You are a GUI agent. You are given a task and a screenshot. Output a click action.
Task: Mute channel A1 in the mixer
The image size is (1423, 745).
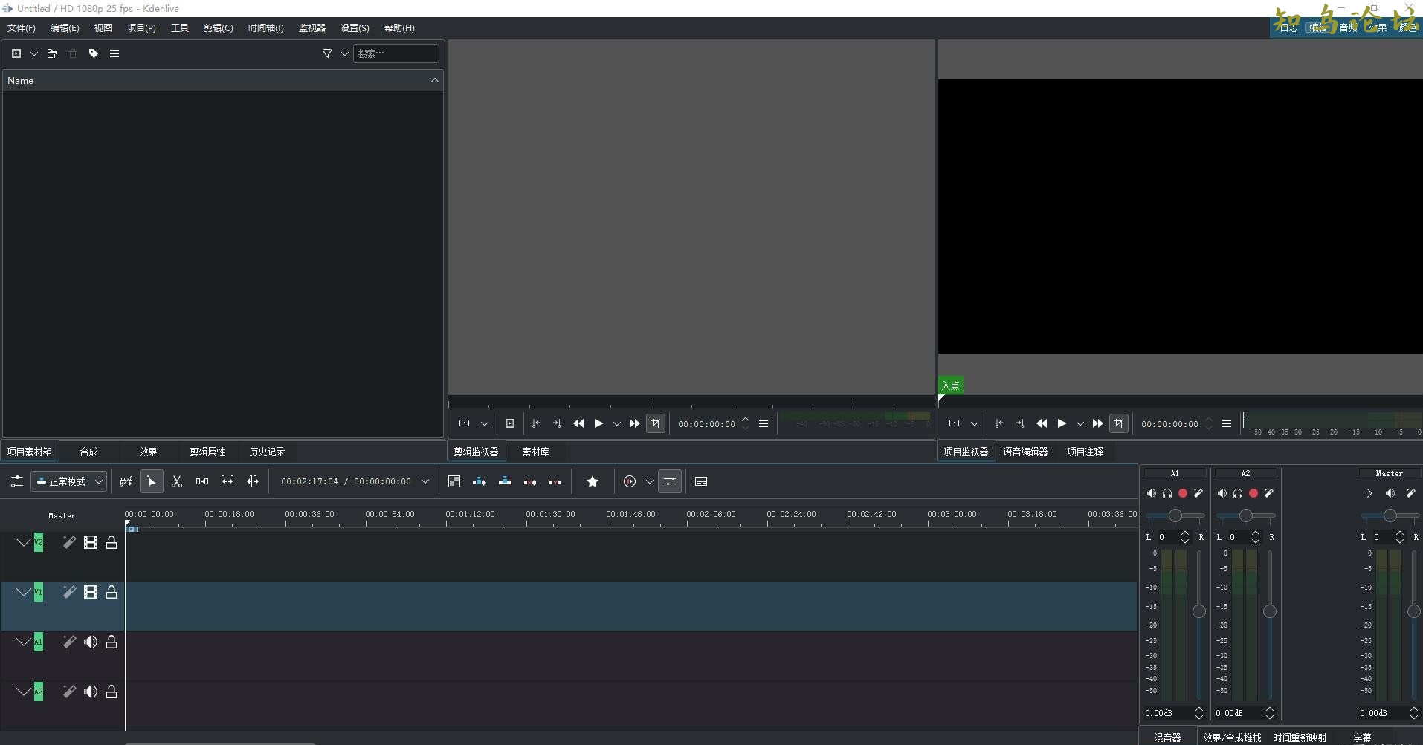(1152, 493)
